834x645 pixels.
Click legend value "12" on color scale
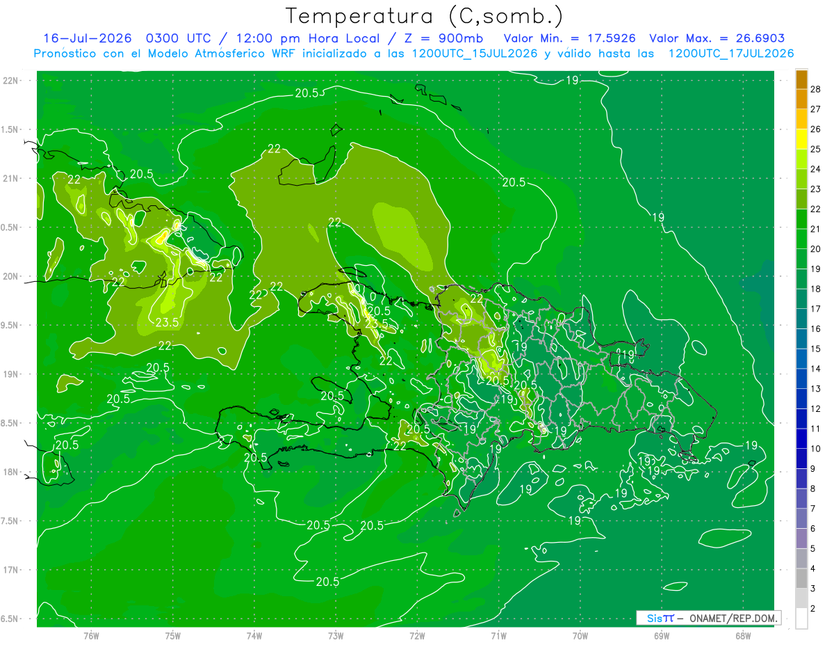click(x=816, y=408)
